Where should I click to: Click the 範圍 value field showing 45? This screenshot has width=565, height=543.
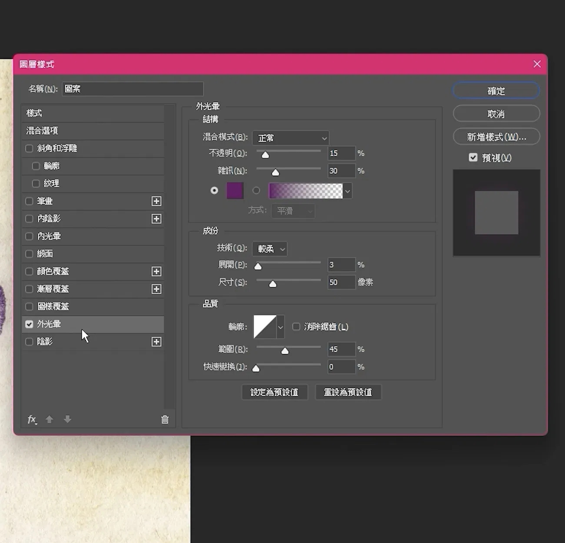click(342, 349)
